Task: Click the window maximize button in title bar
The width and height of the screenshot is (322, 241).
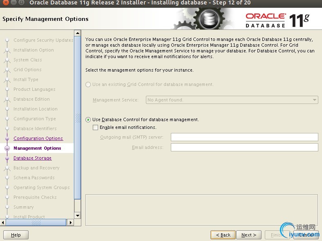Action: click(21, 2)
